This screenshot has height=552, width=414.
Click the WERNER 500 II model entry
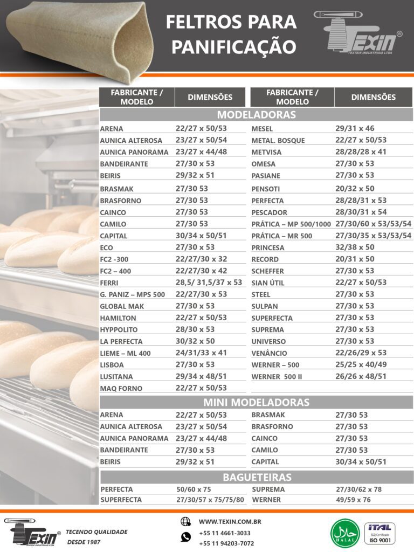(277, 376)
